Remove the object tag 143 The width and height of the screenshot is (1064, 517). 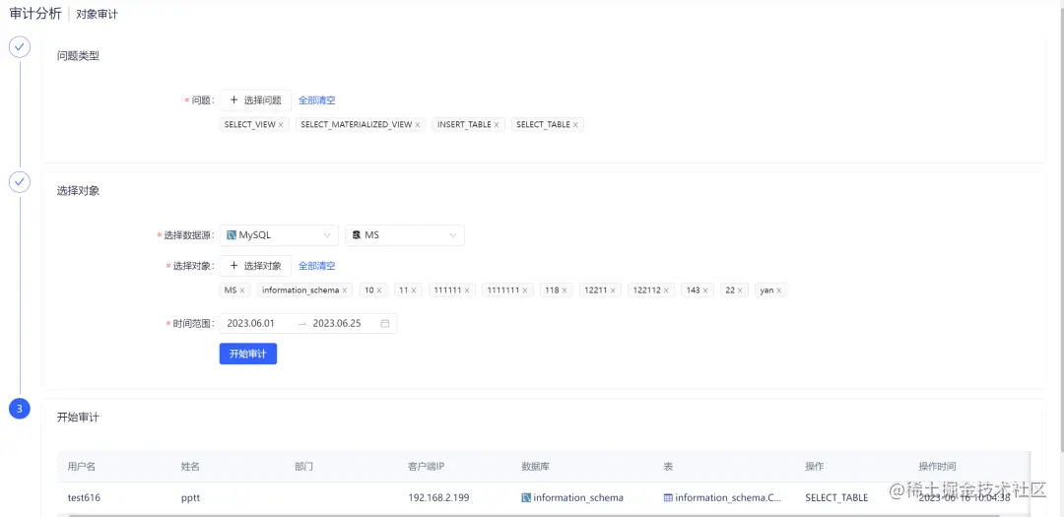coord(705,291)
